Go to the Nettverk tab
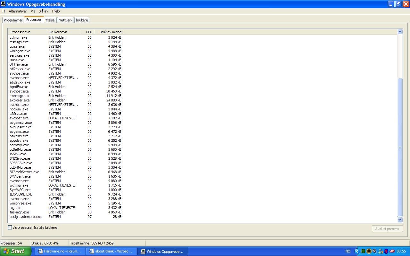This screenshot has height=256, width=410. pyautogui.click(x=65, y=20)
